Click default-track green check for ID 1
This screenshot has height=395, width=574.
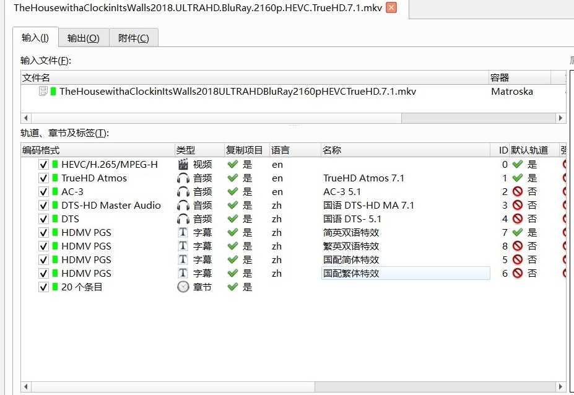[x=517, y=178]
